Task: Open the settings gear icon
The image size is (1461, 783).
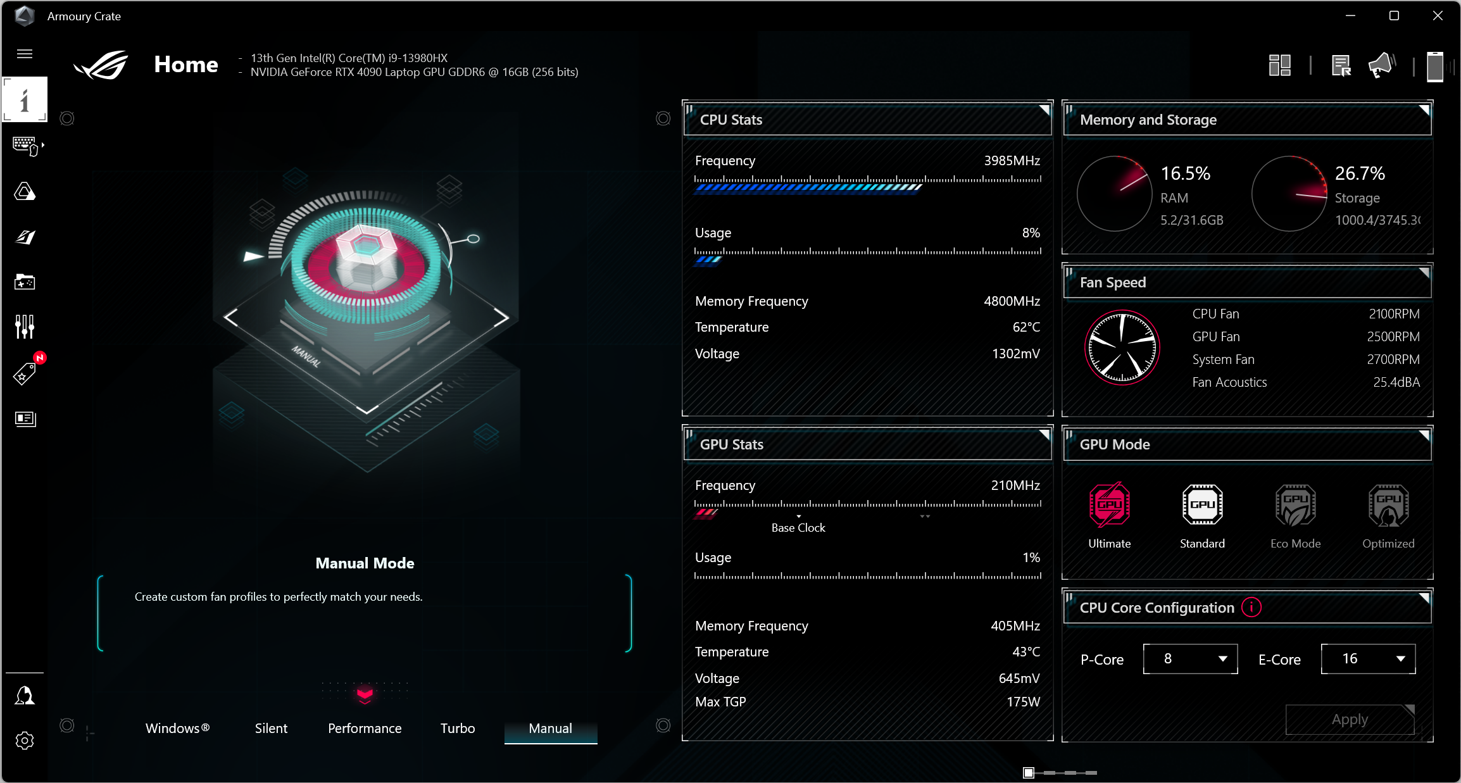Action: click(25, 740)
